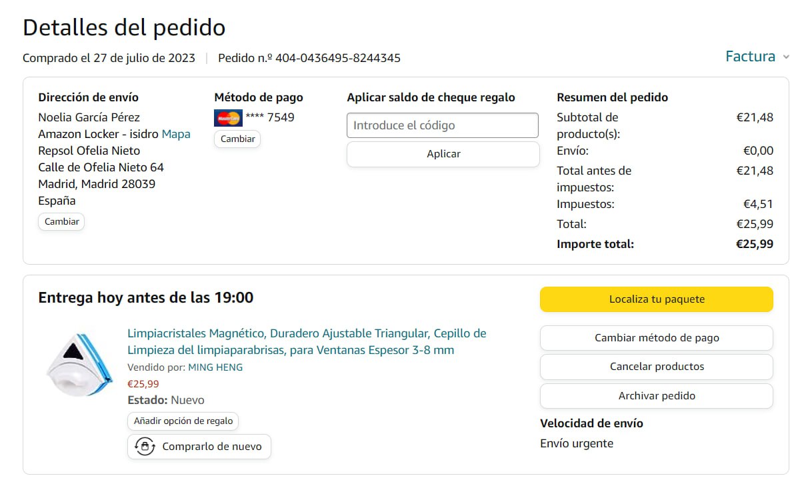
Task: Click Comprarlo de nuevo button text
Action: click(x=212, y=447)
